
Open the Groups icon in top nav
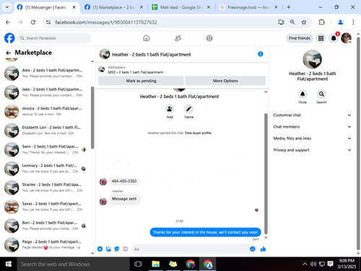click(209, 38)
